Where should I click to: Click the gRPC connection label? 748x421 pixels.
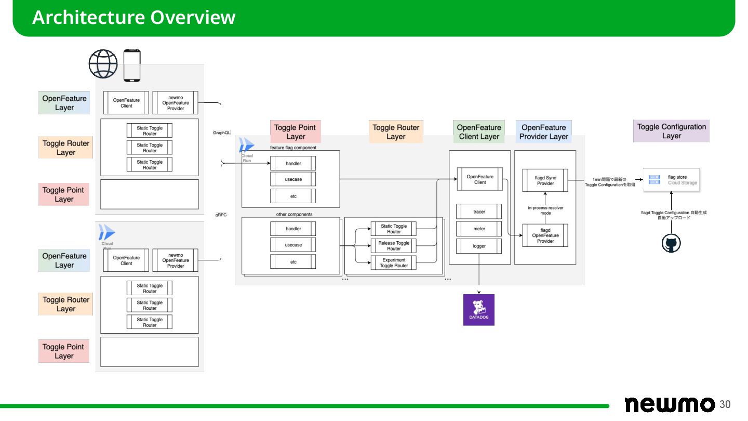[x=221, y=215]
